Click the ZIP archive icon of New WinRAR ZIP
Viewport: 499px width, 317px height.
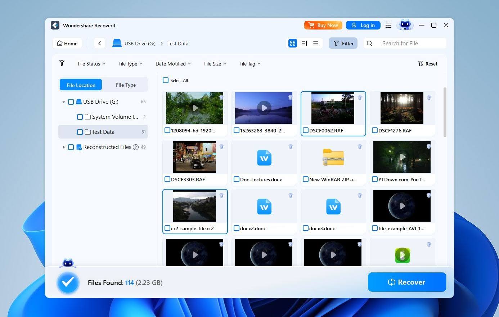(333, 157)
